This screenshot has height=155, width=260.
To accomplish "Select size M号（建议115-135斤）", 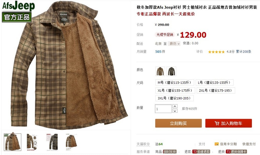I will coord(175,83).
